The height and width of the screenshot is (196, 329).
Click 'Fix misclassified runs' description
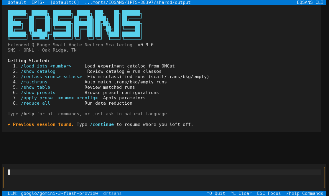coord(148,77)
